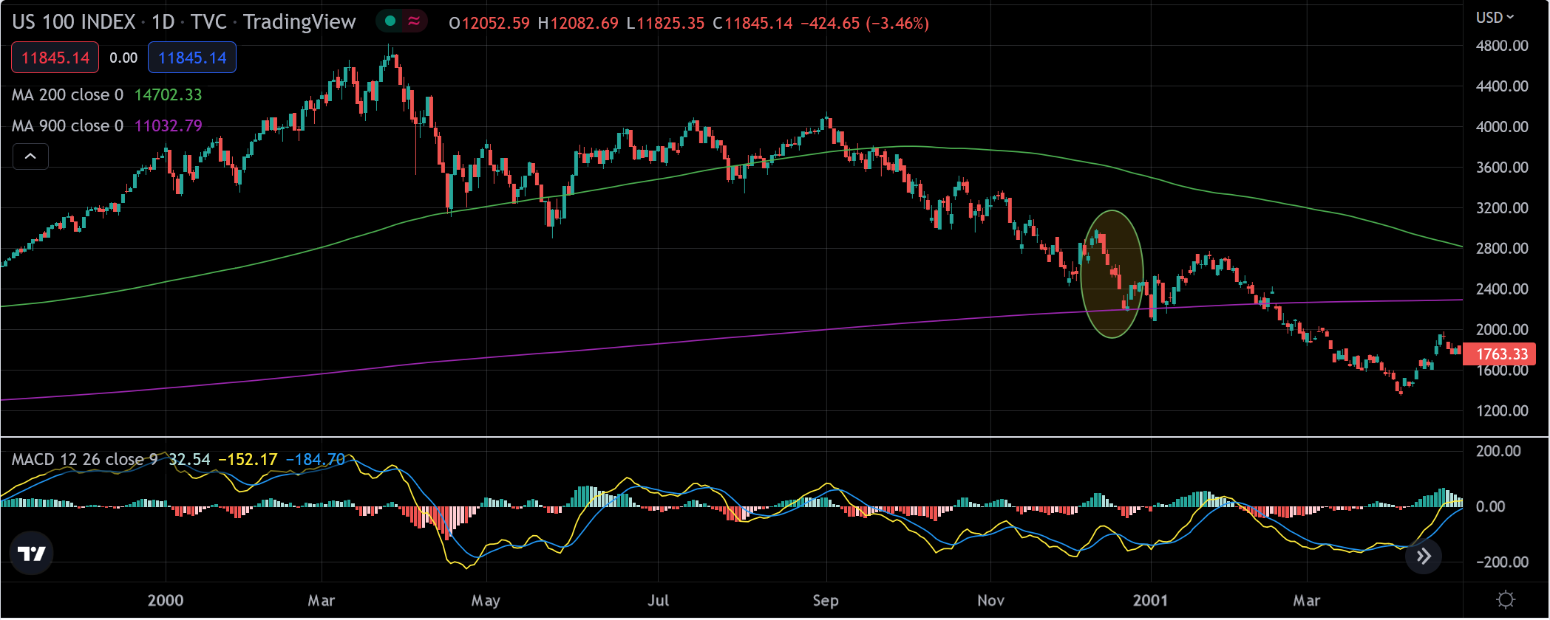Click the Sep label on time axis
The height and width of the screenshot is (620, 1550).
(x=826, y=600)
